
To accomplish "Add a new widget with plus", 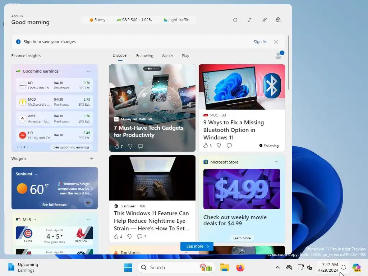I will tap(92, 158).
